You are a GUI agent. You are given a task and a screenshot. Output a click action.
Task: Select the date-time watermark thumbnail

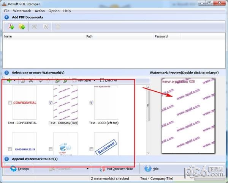pos(25,144)
